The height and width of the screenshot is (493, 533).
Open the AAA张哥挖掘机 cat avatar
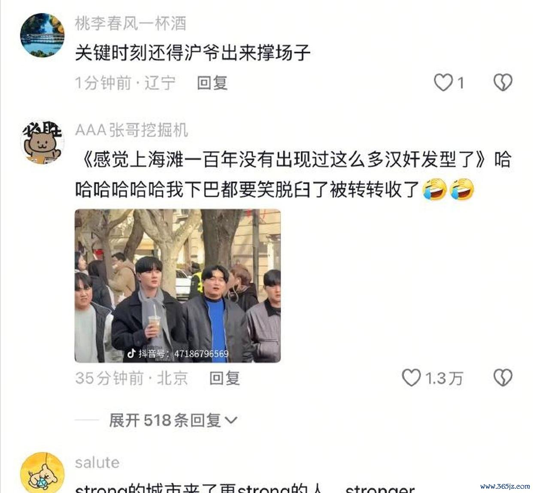[x=42, y=142]
